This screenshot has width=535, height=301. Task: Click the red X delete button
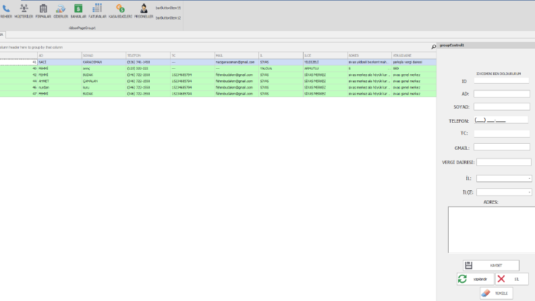[512, 279]
